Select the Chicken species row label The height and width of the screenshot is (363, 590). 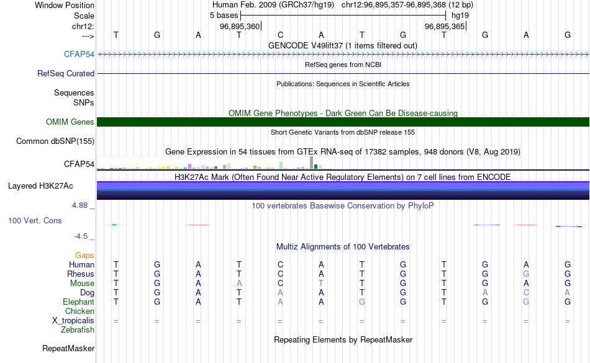(x=79, y=311)
